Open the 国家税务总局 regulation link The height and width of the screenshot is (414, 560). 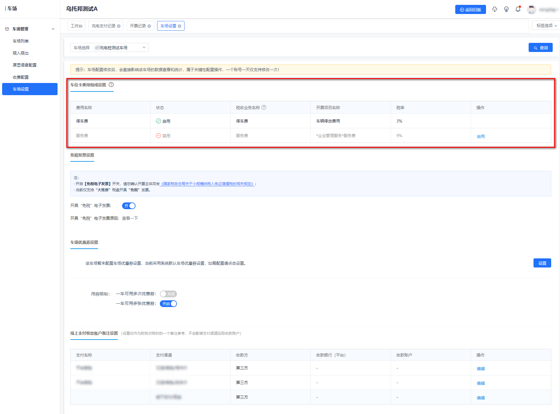tap(207, 184)
